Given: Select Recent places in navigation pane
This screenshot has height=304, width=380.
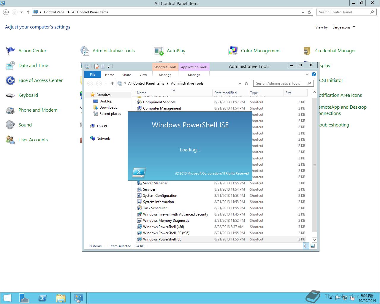Looking at the screenshot, I should (x=110, y=114).
